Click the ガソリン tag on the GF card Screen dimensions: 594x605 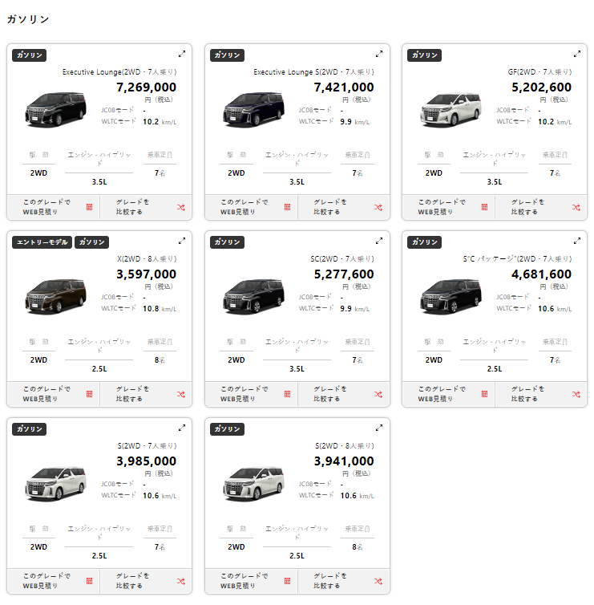point(425,55)
